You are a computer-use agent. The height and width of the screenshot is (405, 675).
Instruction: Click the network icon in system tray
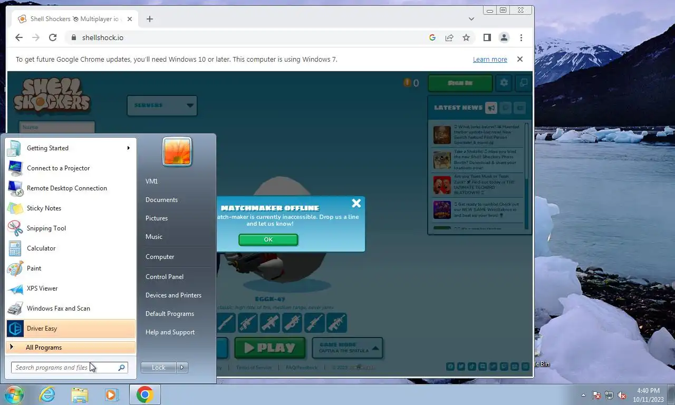(x=609, y=395)
